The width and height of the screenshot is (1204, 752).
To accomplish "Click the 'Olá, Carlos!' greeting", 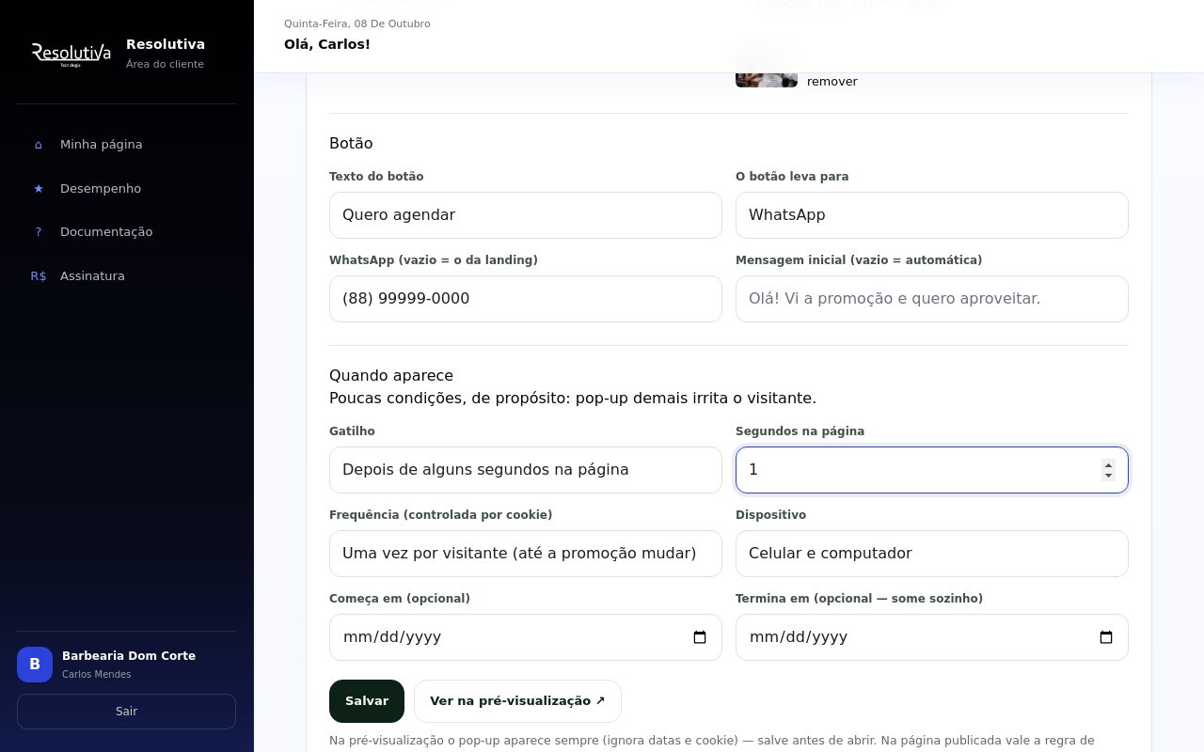I will (327, 44).
